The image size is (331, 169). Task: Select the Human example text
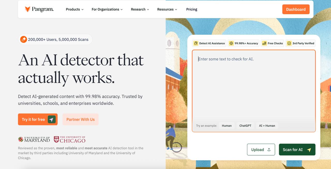227,126
